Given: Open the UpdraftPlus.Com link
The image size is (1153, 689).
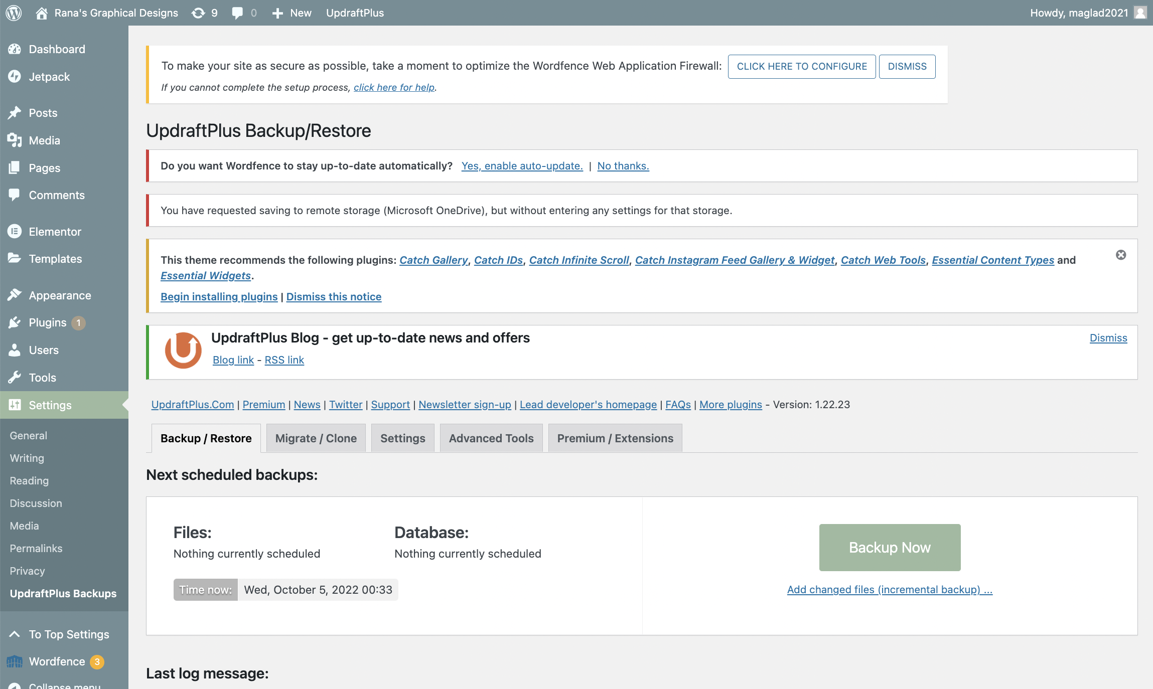Looking at the screenshot, I should (193, 405).
